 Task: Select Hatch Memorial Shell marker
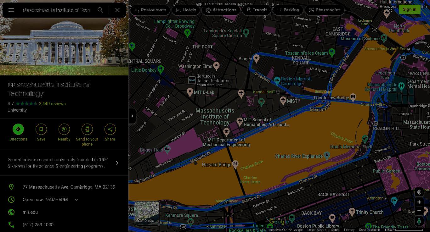point(365,139)
